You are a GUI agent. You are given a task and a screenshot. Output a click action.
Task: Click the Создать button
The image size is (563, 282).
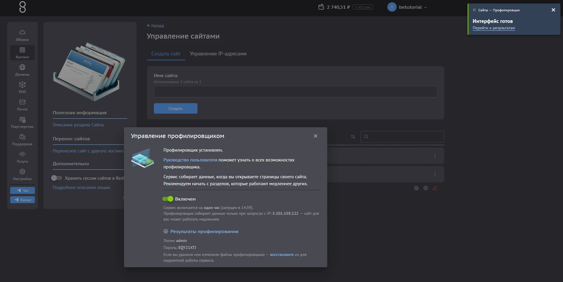coord(175,108)
